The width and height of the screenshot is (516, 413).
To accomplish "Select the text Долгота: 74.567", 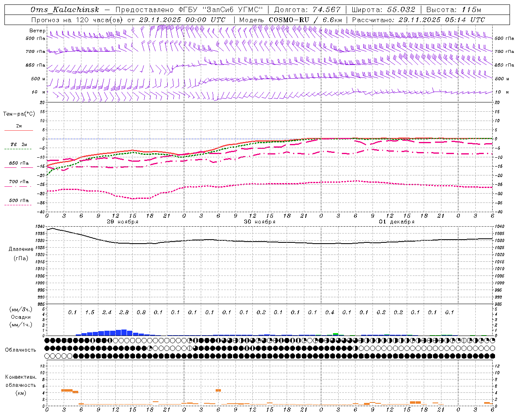I will (x=307, y=10).
